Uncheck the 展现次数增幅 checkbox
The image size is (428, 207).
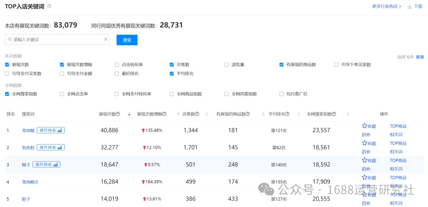click(62, 65)
